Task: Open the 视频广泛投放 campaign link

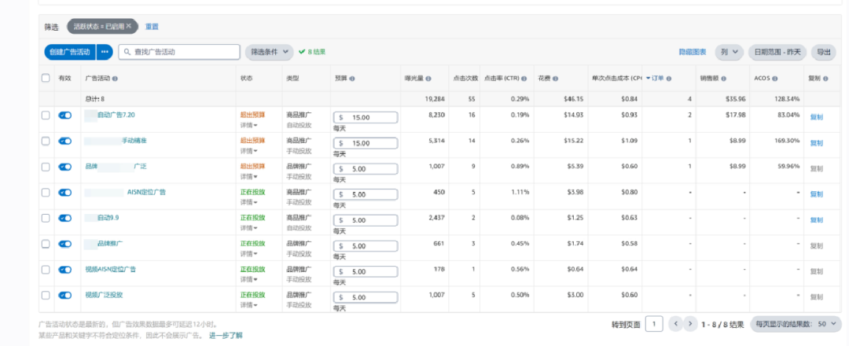Action: pyautogui.click(x=104, y=295)
